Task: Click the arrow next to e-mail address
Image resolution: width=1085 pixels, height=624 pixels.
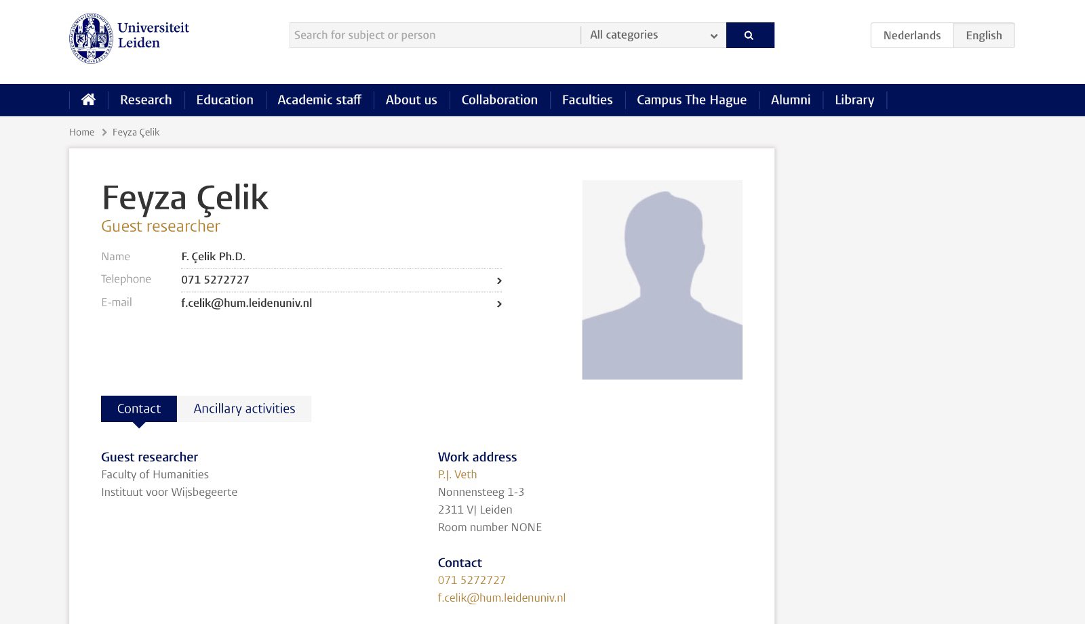Action: (x=499, y=304)
